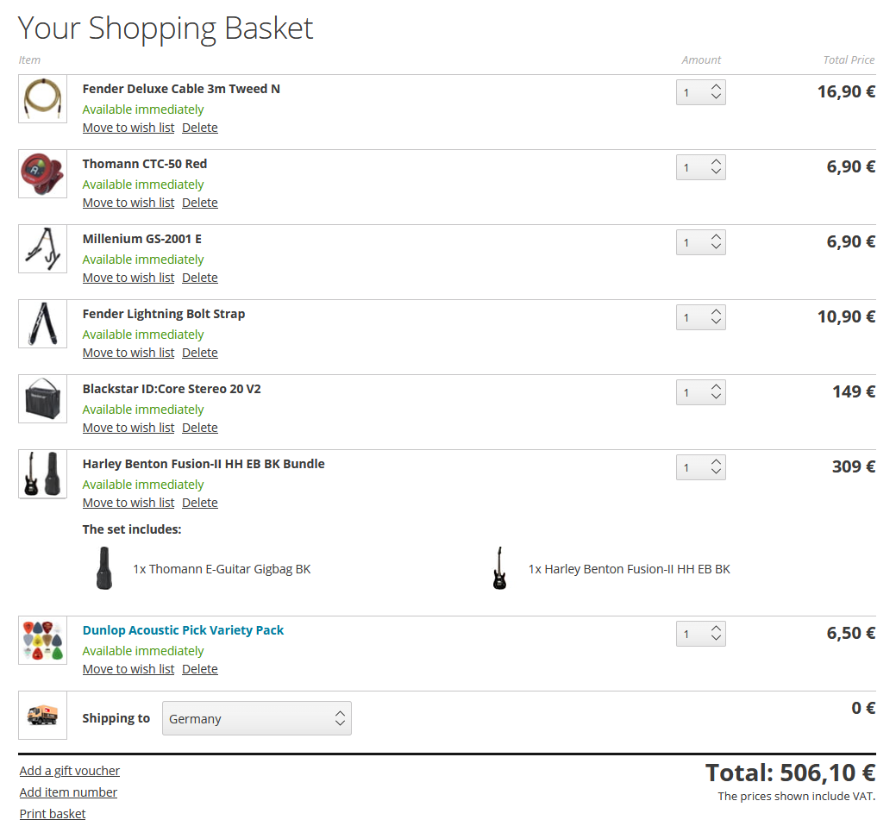The image size is (896, 826).
Task: Change quantity for Blackstar ID:Core Stereo 20
Action: 700,393
